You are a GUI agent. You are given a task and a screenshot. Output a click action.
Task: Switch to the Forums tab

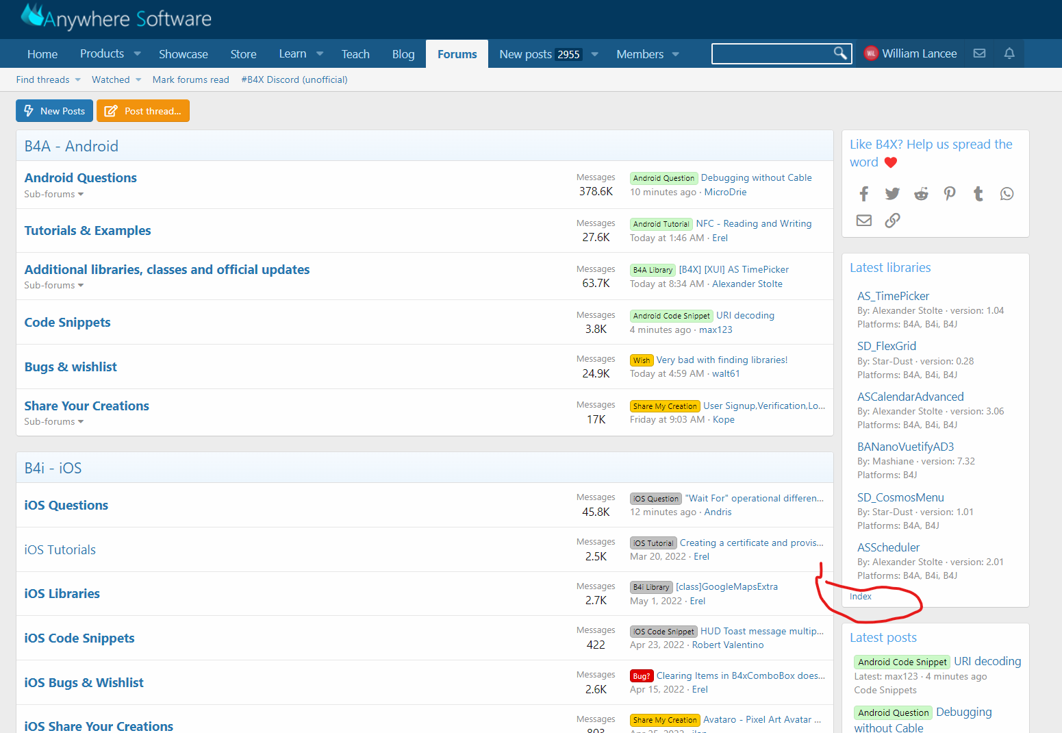click(x=456, y=53)
